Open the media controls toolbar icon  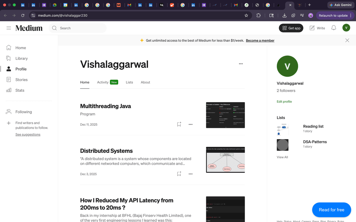pos(302,15)
